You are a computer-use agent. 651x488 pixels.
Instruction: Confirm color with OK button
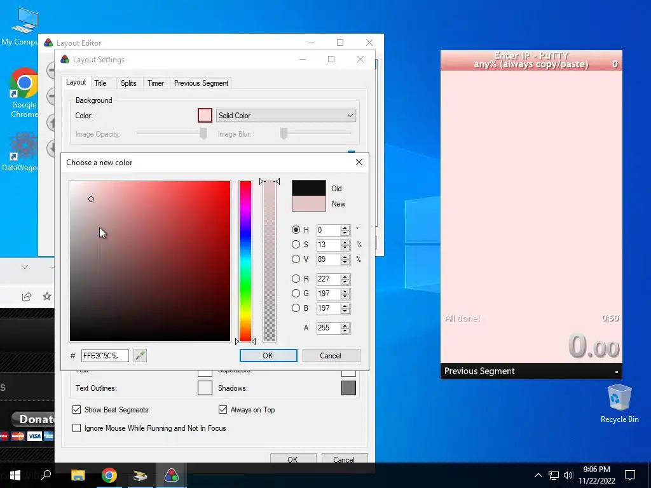268,356
